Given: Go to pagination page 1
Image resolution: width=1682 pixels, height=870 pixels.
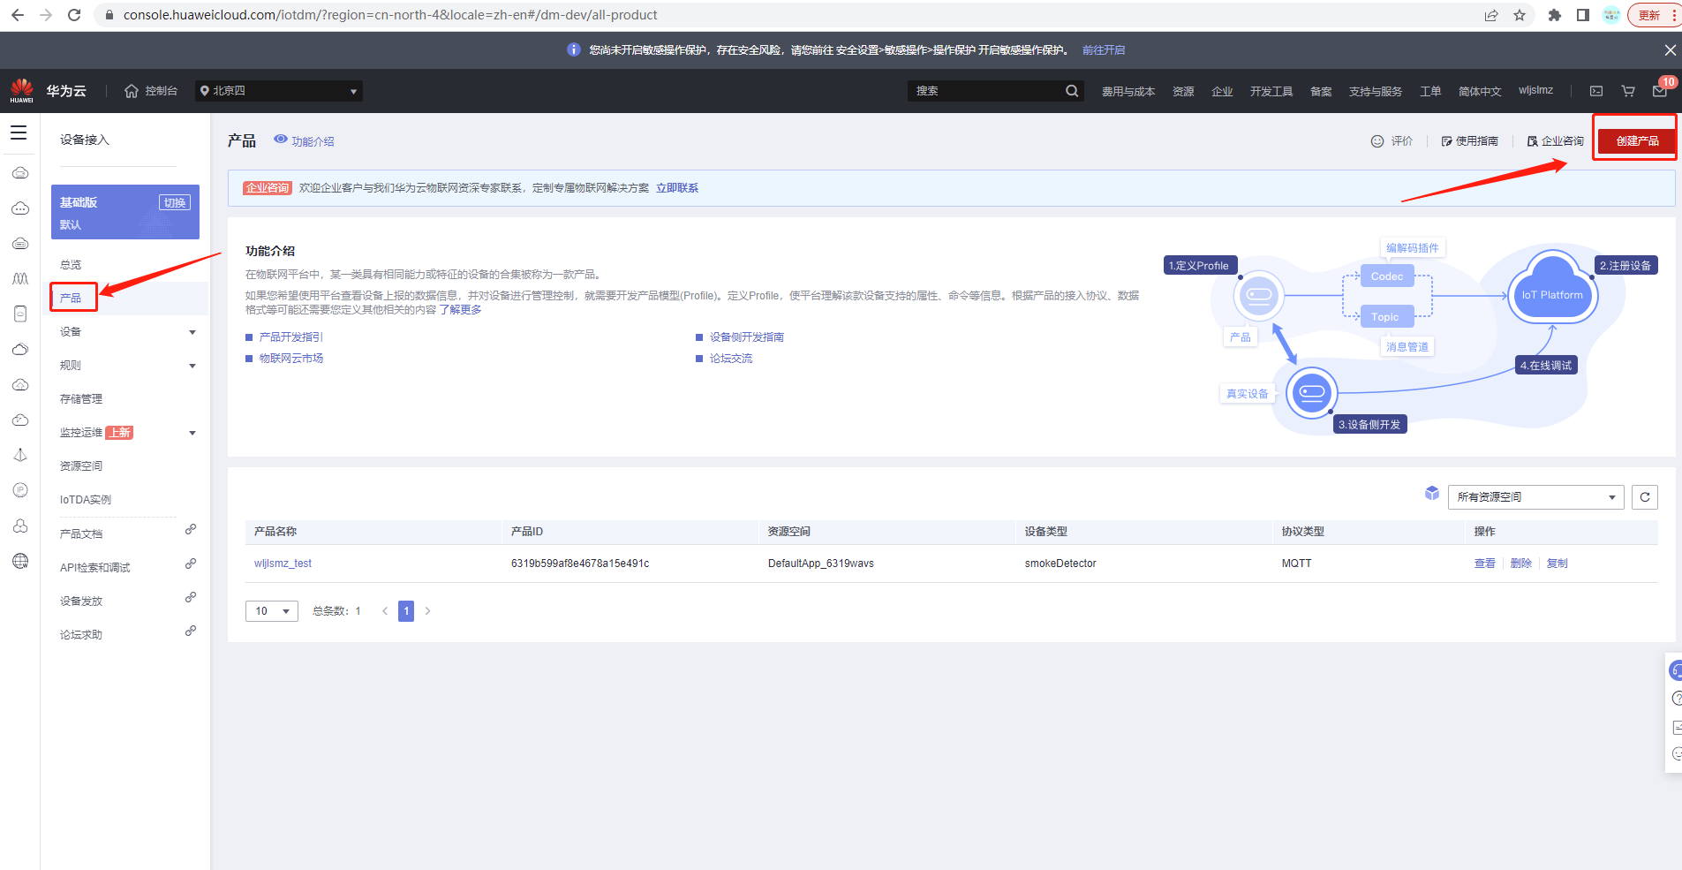Looking at the screenshot, I should pos(406,611).
